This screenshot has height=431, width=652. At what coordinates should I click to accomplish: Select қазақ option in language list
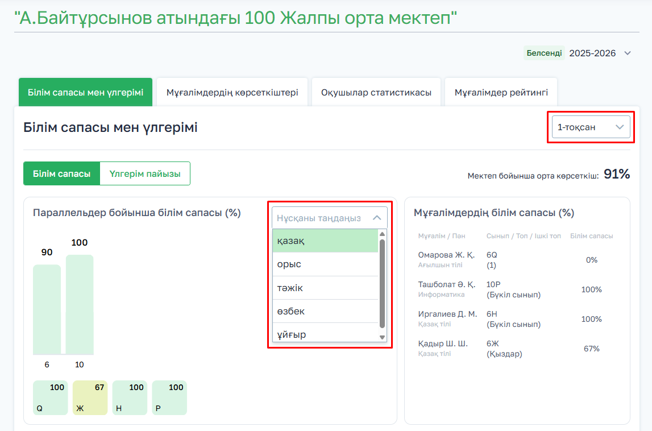[x=325, y=241]
